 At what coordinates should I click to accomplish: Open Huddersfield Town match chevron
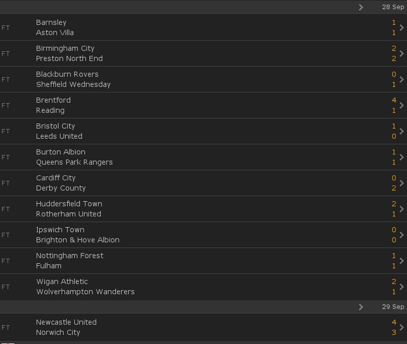pyautogui.click(x=401, y=209)
